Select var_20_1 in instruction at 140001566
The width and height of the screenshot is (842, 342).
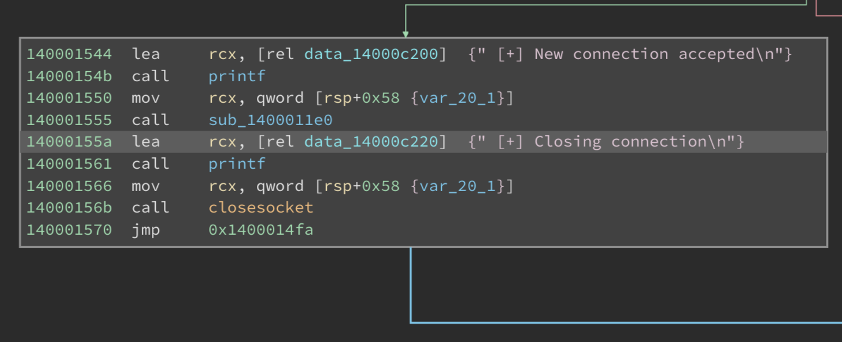[x=458, y=186]
